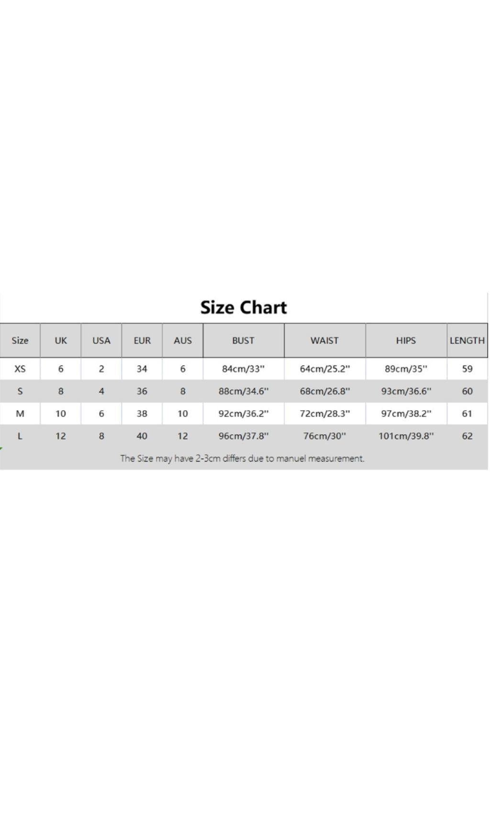Click the 68cm/26.8'' waist cell

pyautogui.click(x=324, y=391)
